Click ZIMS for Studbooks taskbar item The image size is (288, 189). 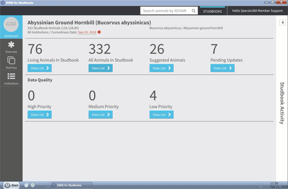[x=72, y=185]
